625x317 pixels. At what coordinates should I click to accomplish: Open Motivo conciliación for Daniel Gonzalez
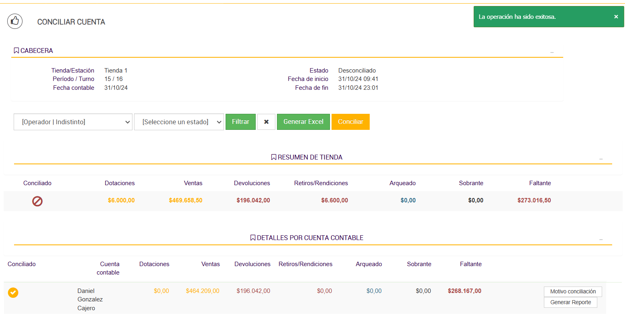point(573,291)
